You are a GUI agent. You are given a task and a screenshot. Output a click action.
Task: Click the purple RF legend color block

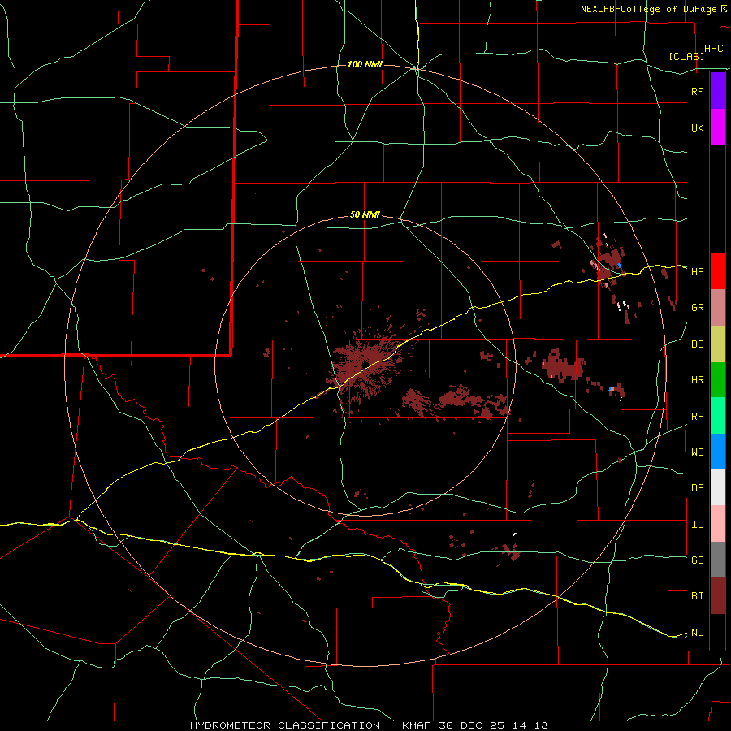coord(717,91)
